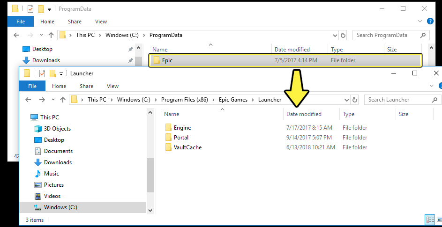The width and height of the screenshot is (442, 227).
Task: Open Music in the sidebar
Action: click(x=46, y=174)
